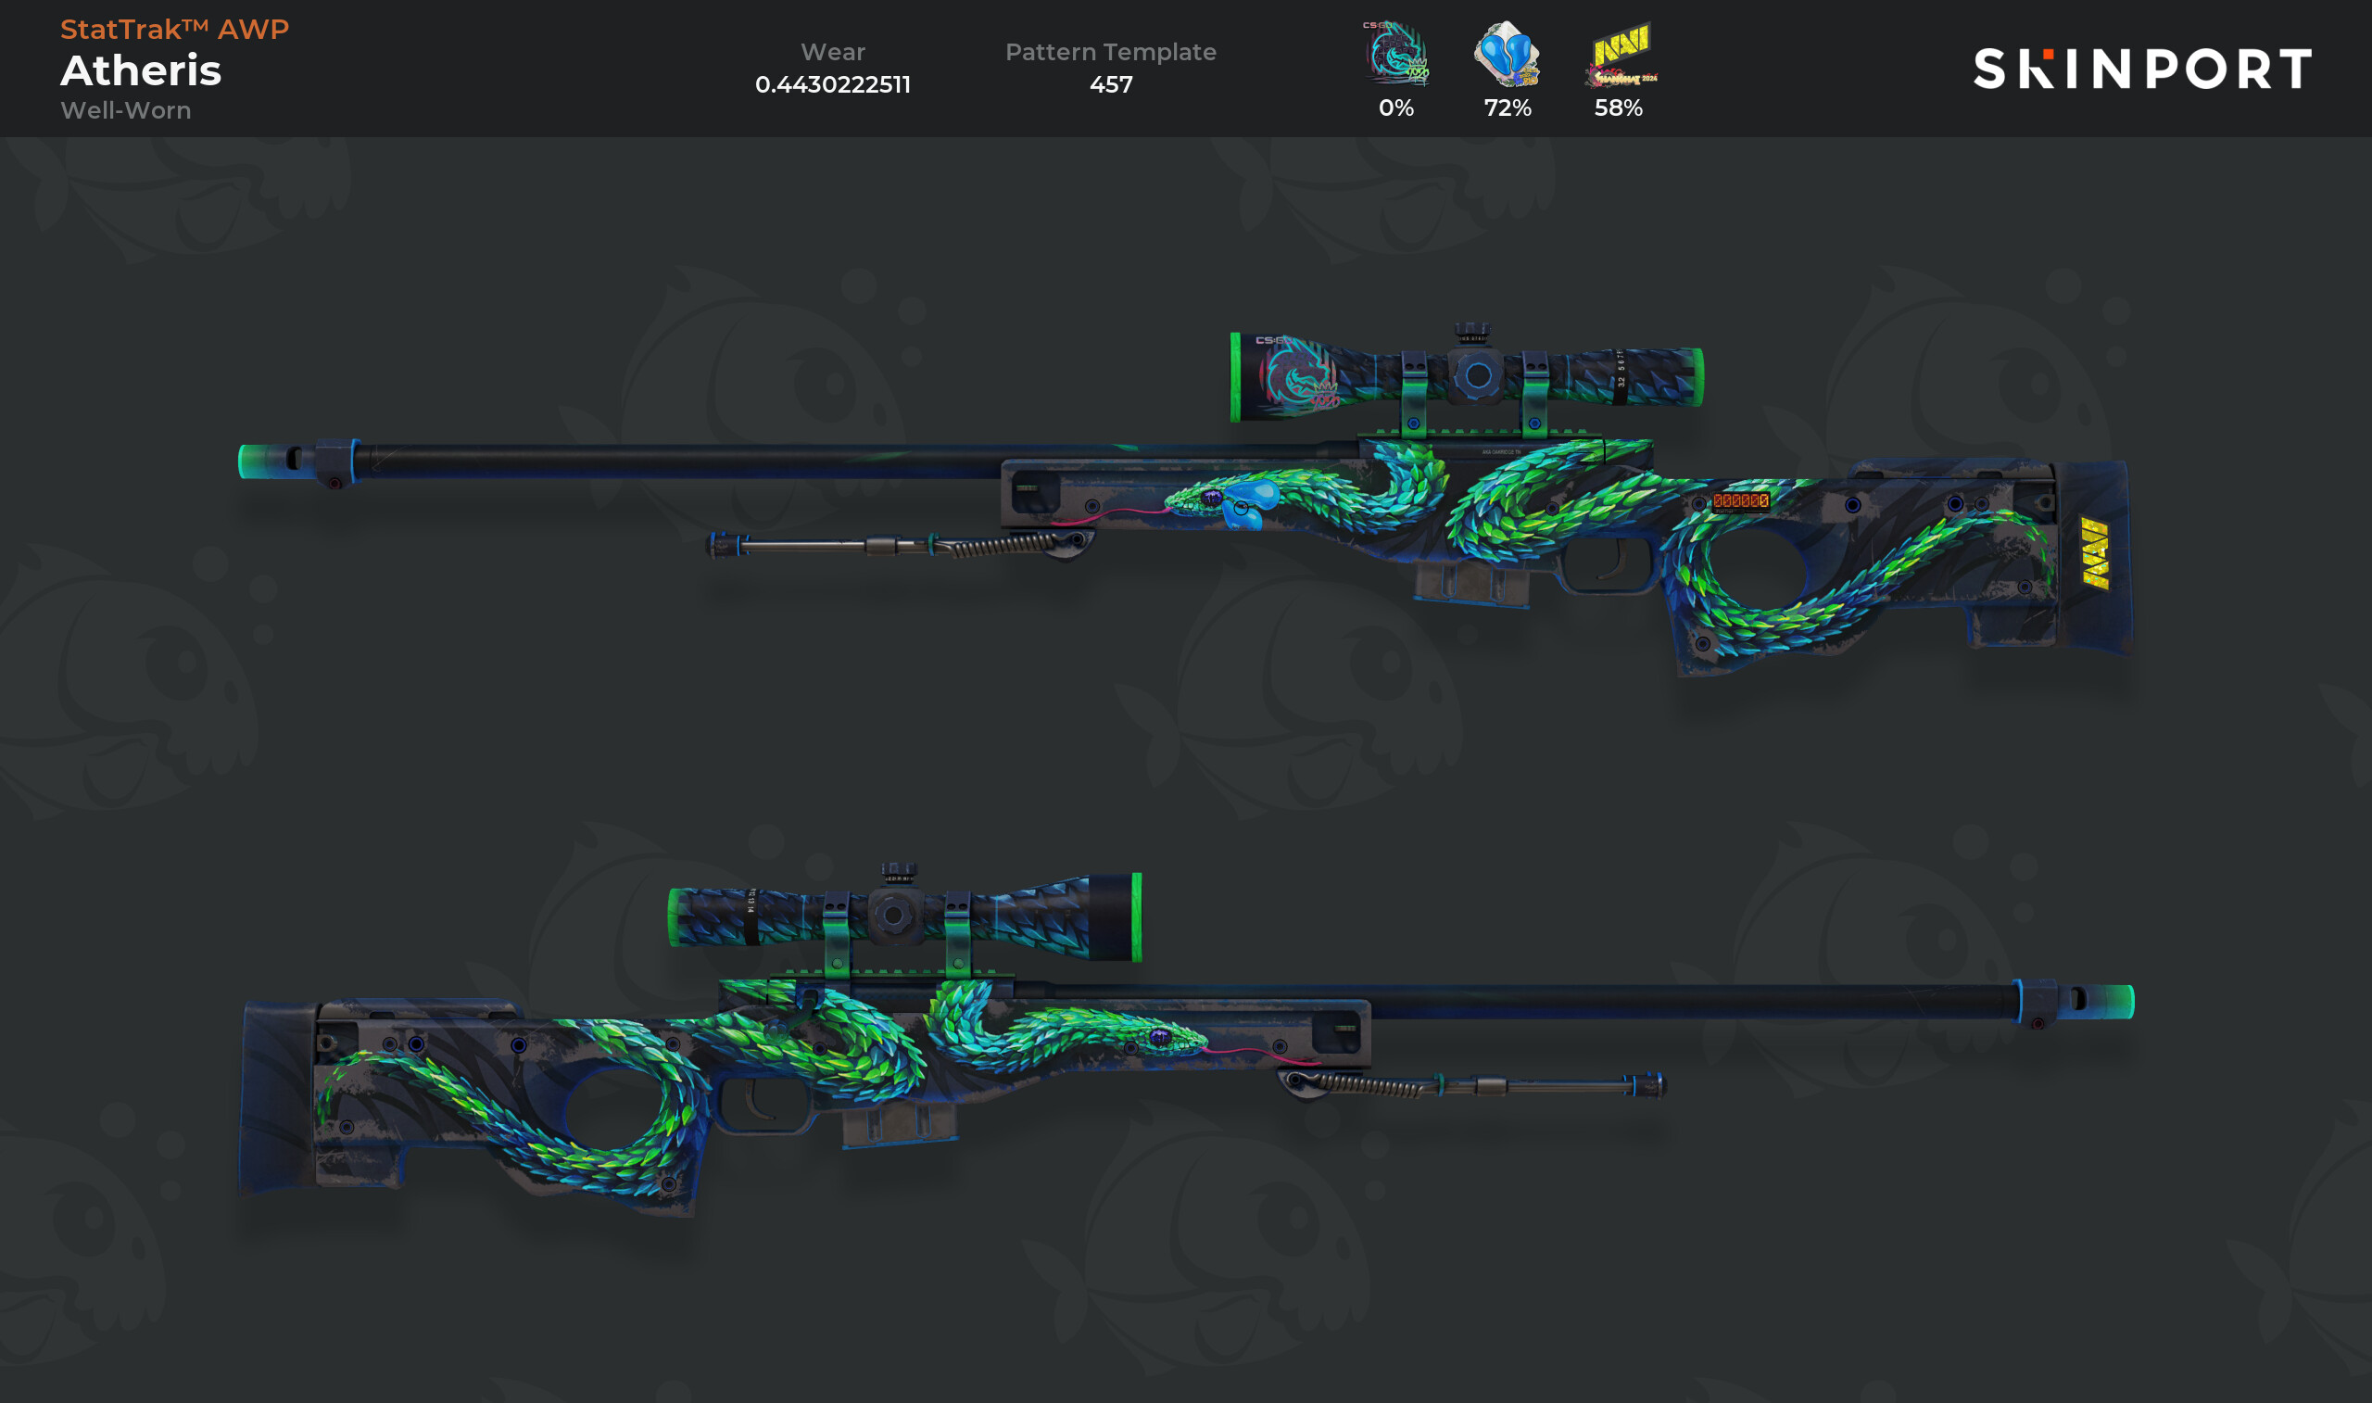Image resolution: width=2372 pixels, height=1403 pixels.
Task: Click the dragon sticker icon showing 0%
Action: coord(1395,54)
